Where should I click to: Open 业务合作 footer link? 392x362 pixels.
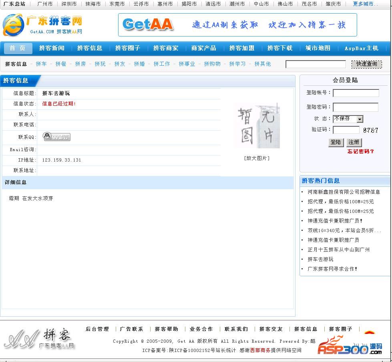click(201, 329)
